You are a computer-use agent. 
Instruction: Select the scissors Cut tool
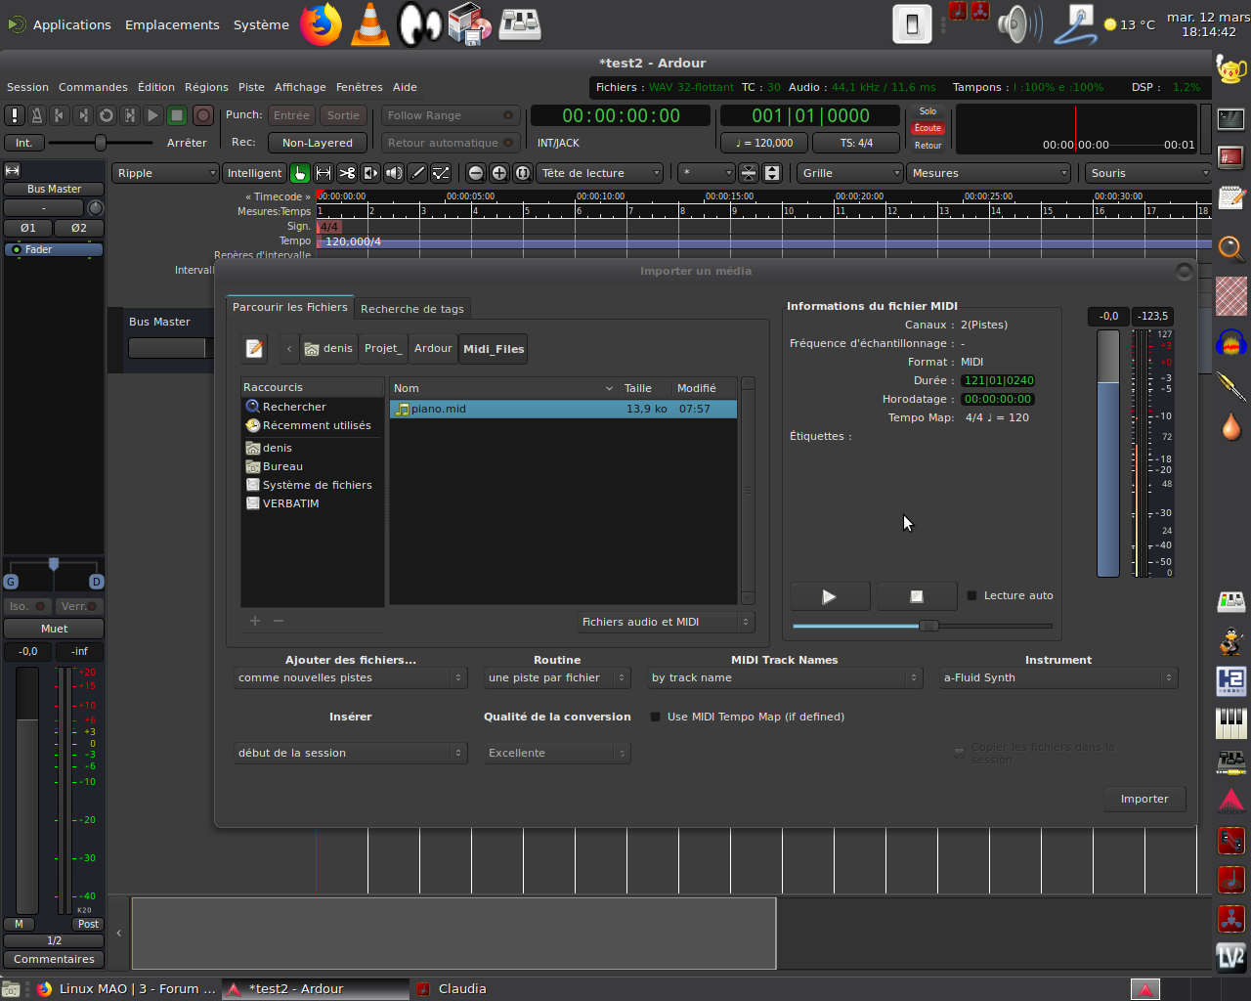point(347,173)
